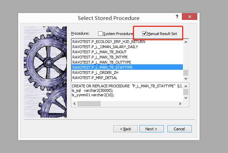Image resolution: width=228 pixels, height=153 pixels.
Task: Proceed with the Next button
Action: [151, 129]
